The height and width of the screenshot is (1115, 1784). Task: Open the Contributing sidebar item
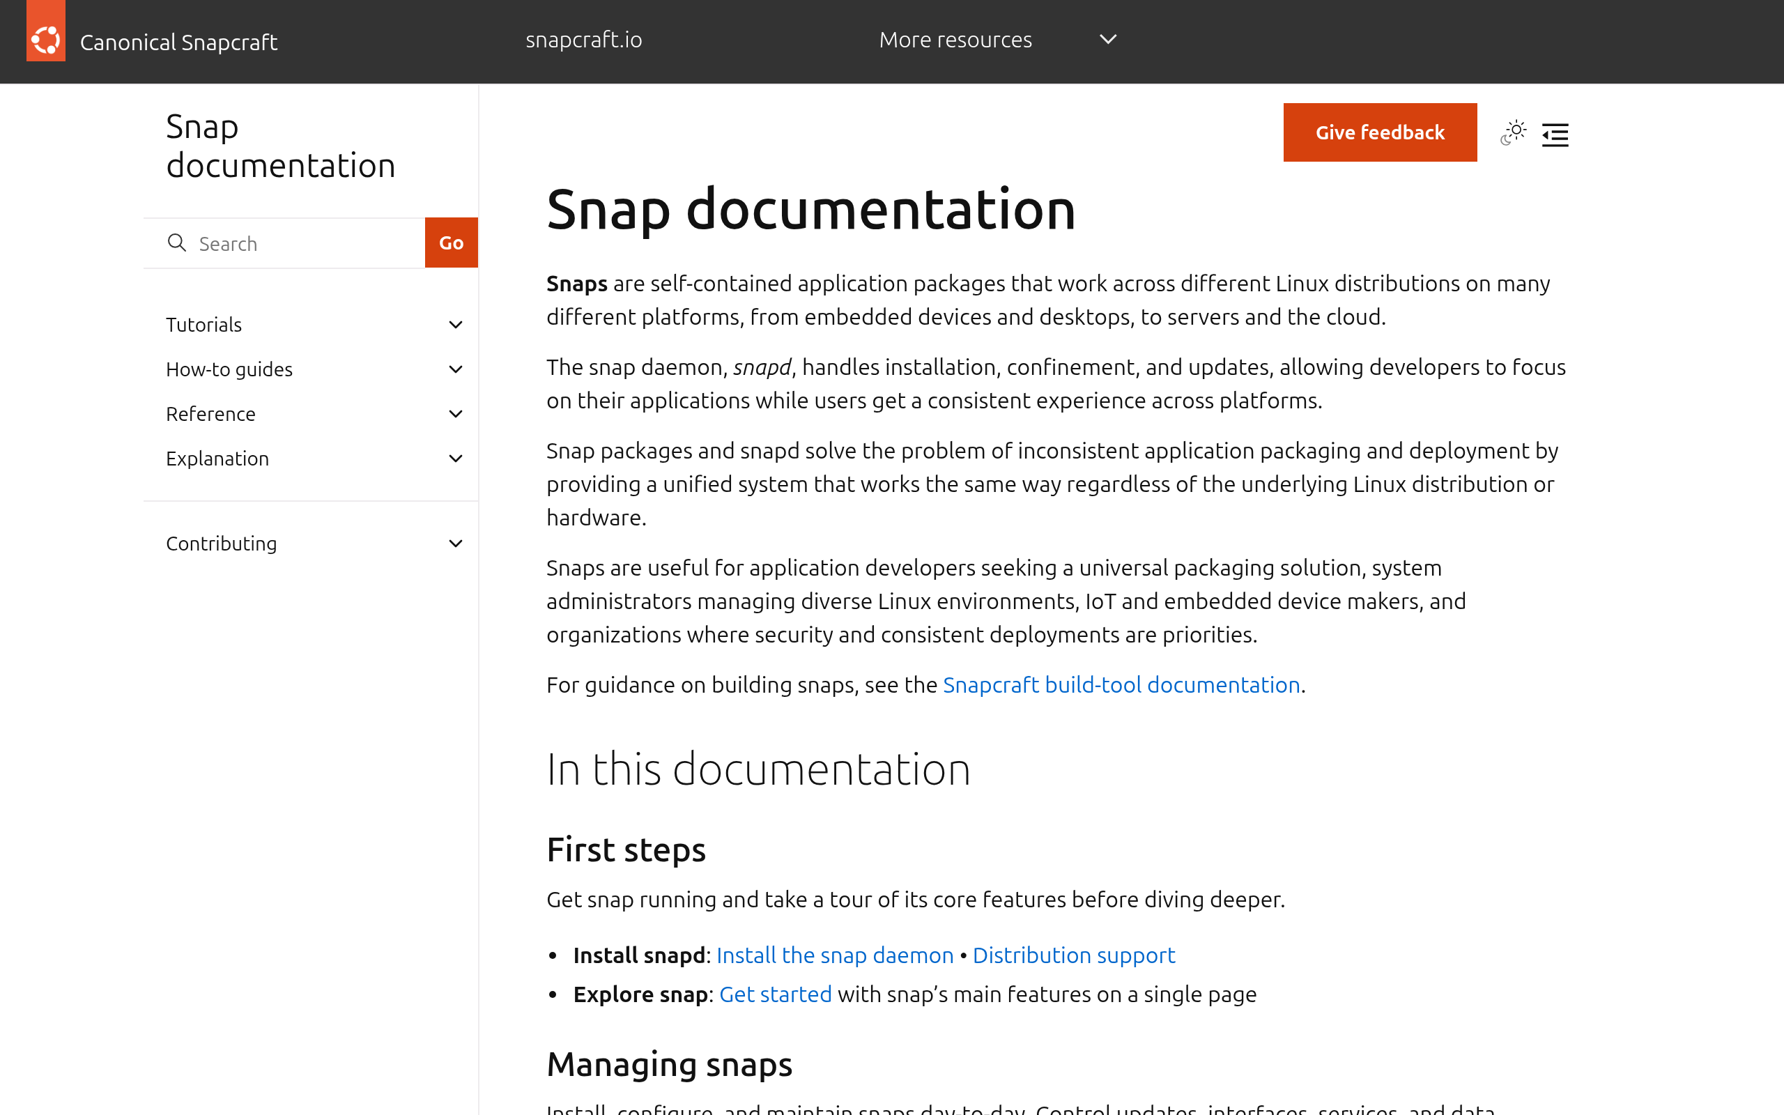tap(221, 544)
